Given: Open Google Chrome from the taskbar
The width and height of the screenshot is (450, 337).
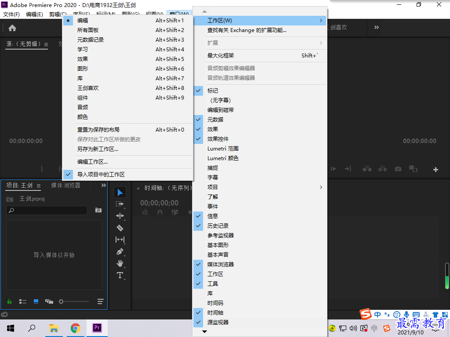Looking at the screenshot, I should click(75, 328).
